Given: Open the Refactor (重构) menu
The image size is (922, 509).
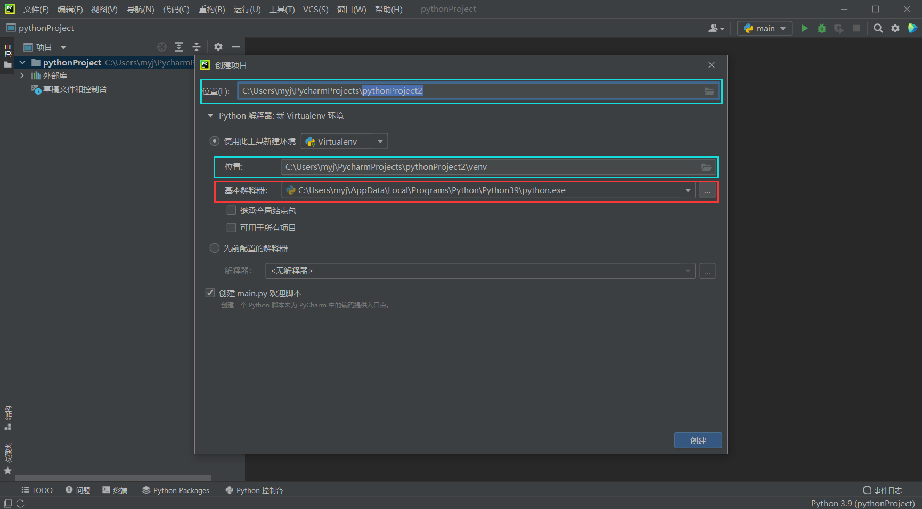Looking at the screenshot, I should tap(211, 10).
